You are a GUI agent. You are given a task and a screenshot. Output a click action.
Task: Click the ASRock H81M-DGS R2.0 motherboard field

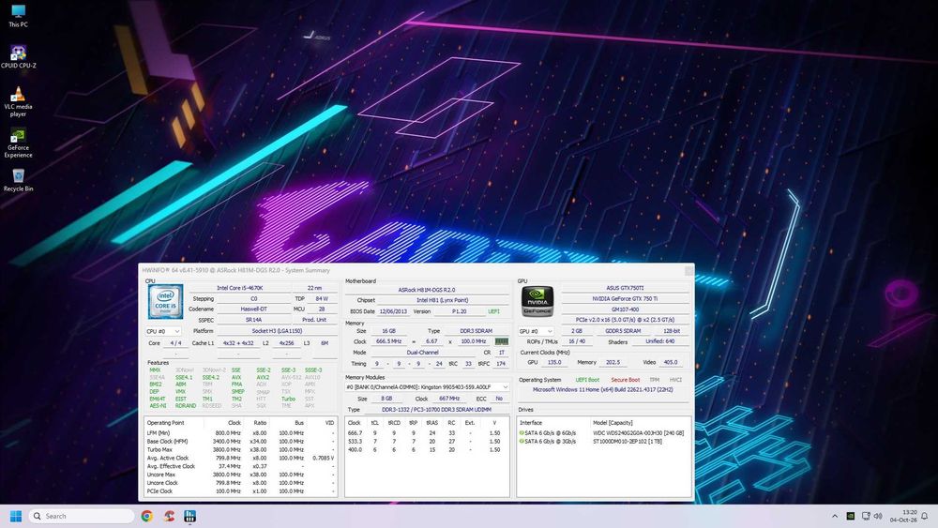point(427,290)
